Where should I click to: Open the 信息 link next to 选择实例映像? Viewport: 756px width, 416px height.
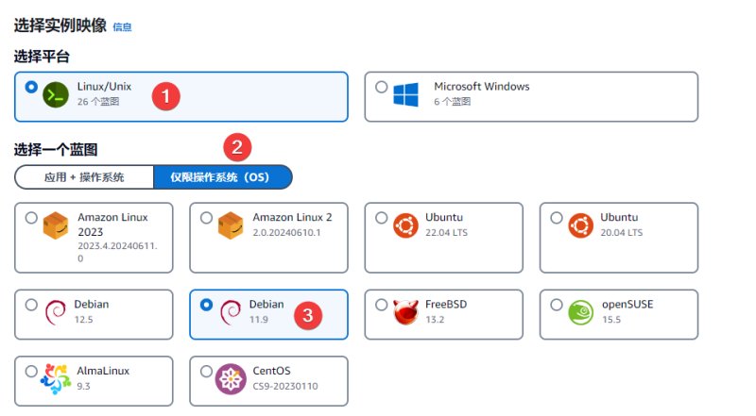click(122, 27)
